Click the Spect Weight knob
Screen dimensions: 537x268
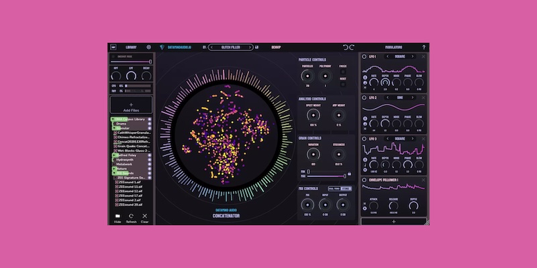coord(313,115)
